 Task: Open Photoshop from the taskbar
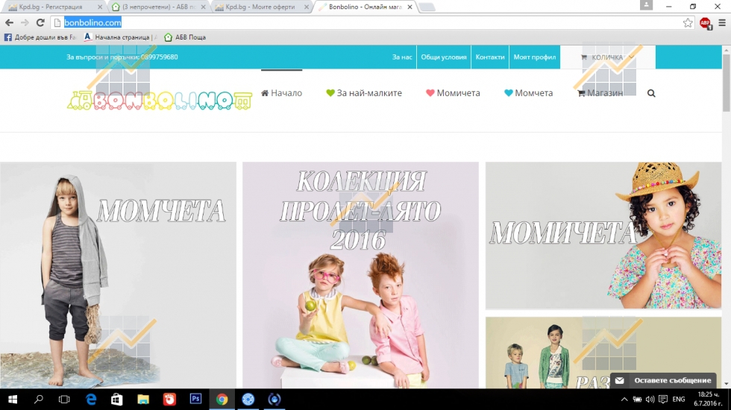(x=195, y=400)
